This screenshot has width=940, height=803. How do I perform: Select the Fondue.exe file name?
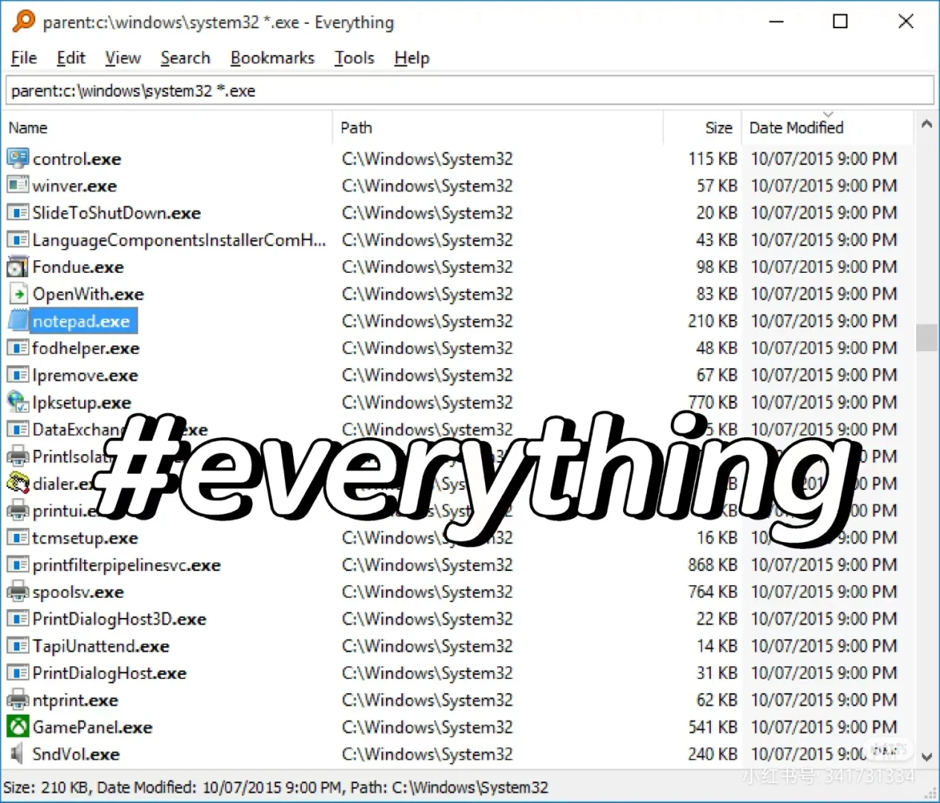click(x=78, y=267)
